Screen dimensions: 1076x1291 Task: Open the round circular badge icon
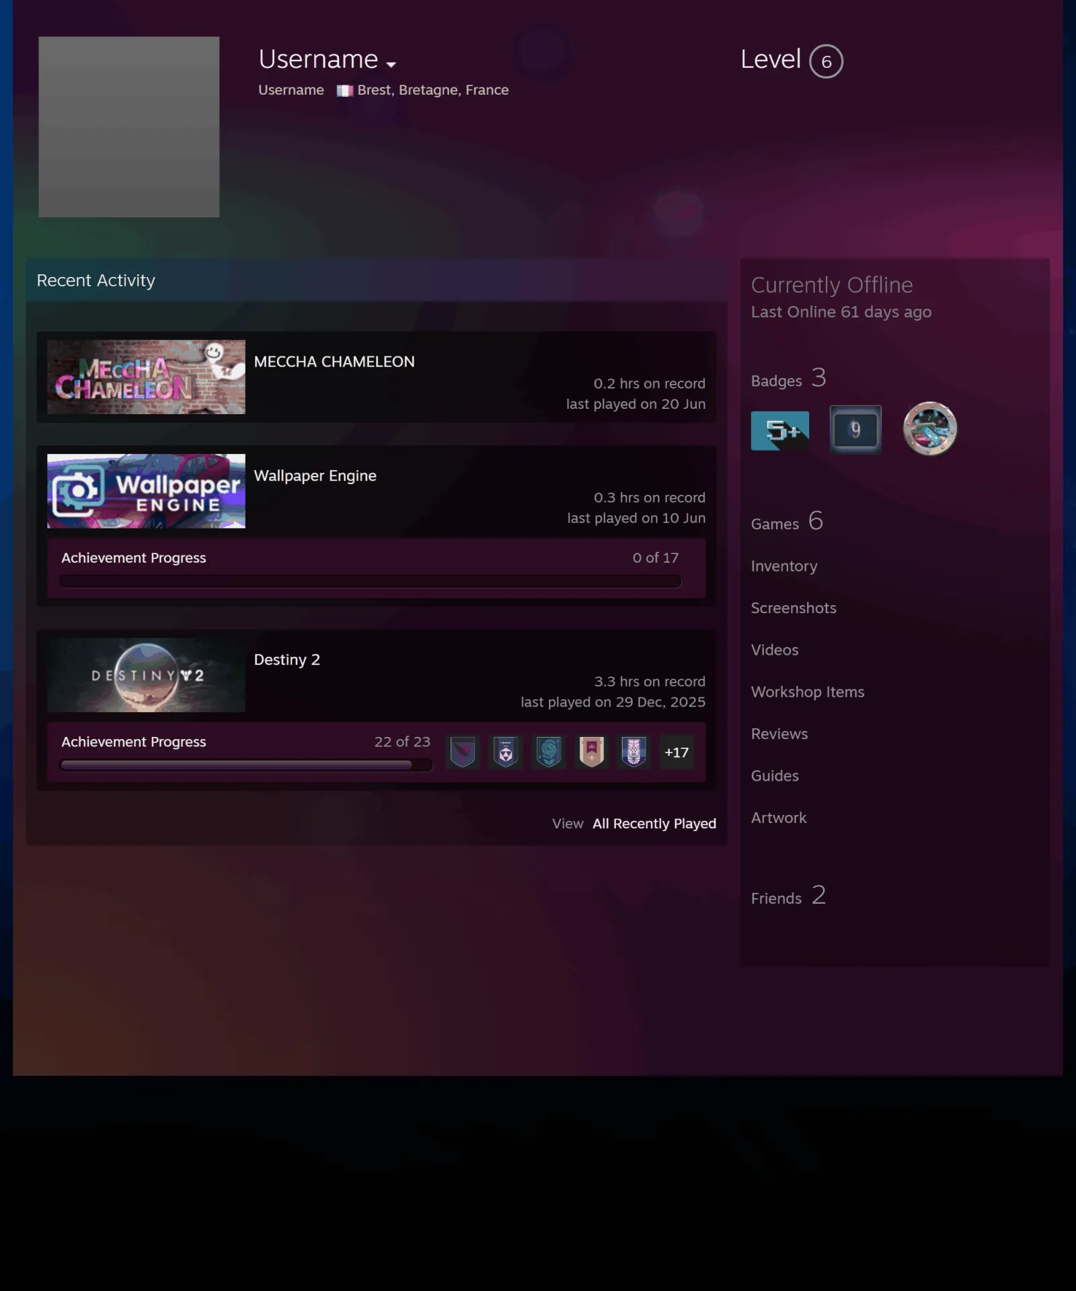pos(930,429)
